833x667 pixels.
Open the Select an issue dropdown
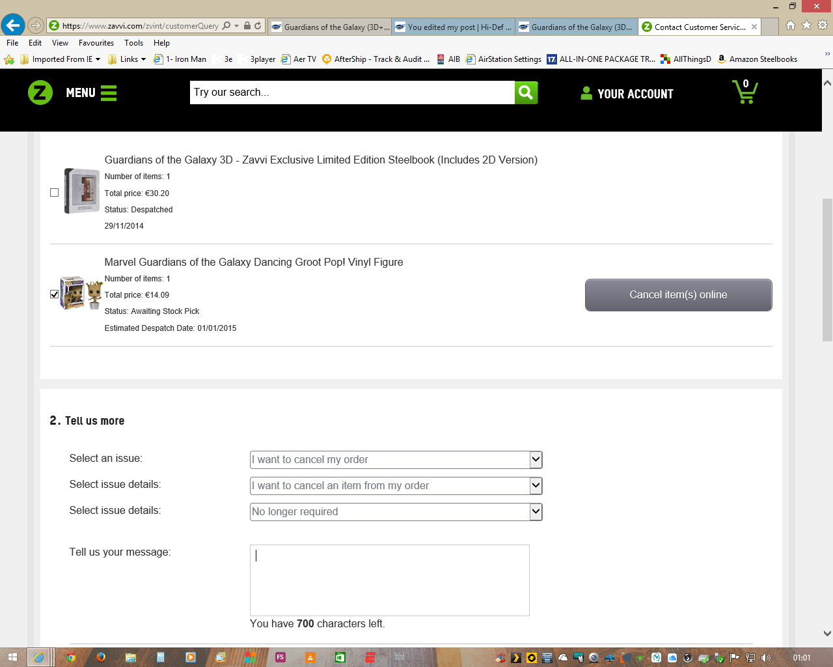tap(396, 459)
